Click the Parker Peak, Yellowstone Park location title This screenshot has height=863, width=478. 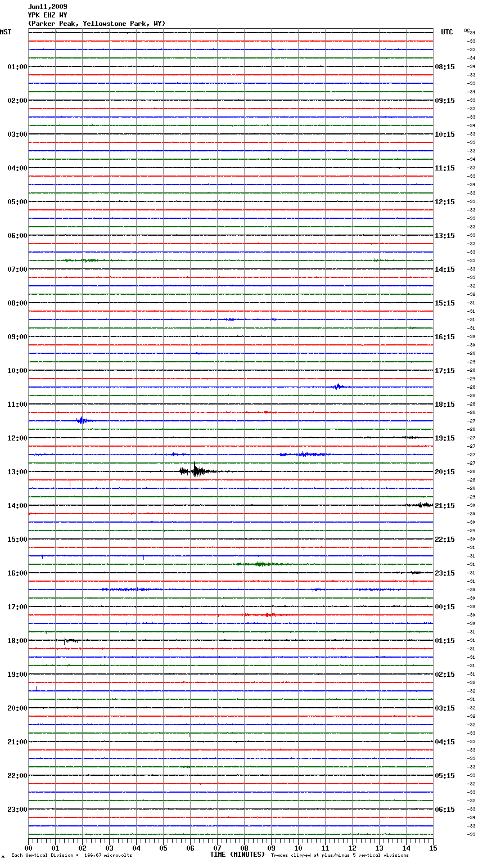[97, 24]
